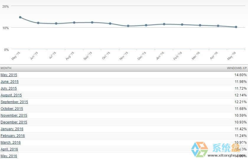Open the July, 2015 table link
Screen dimensions: 248x159
9,88
